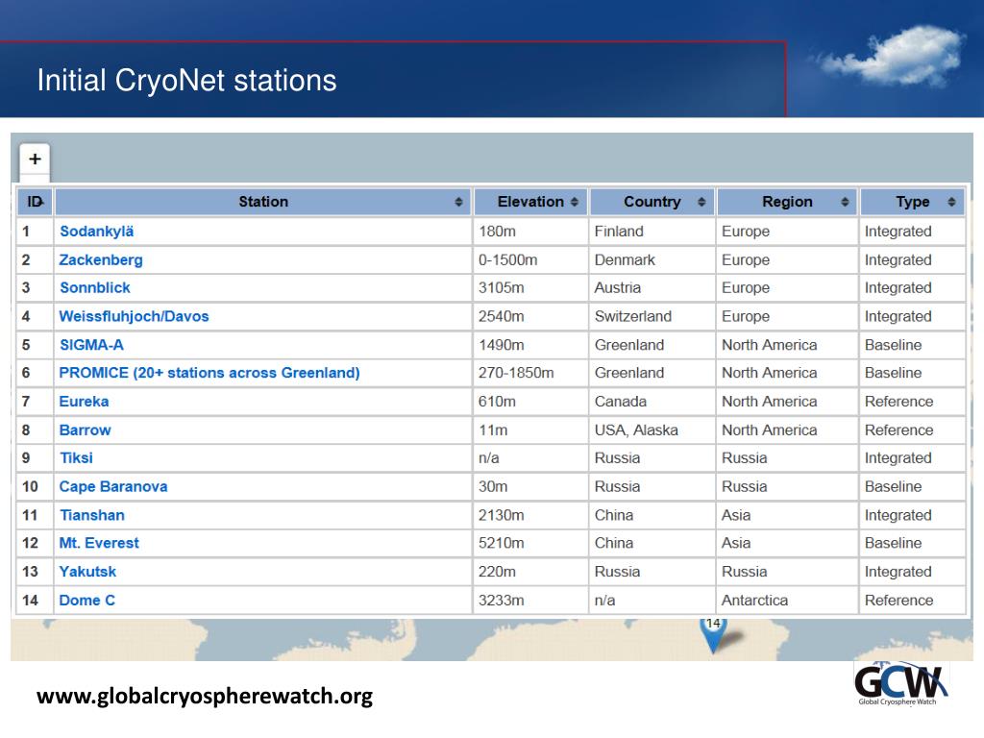Screen dimensions: 984x738
Task: Open the Sonnblick station link
Action: click(x=95, y=287)
